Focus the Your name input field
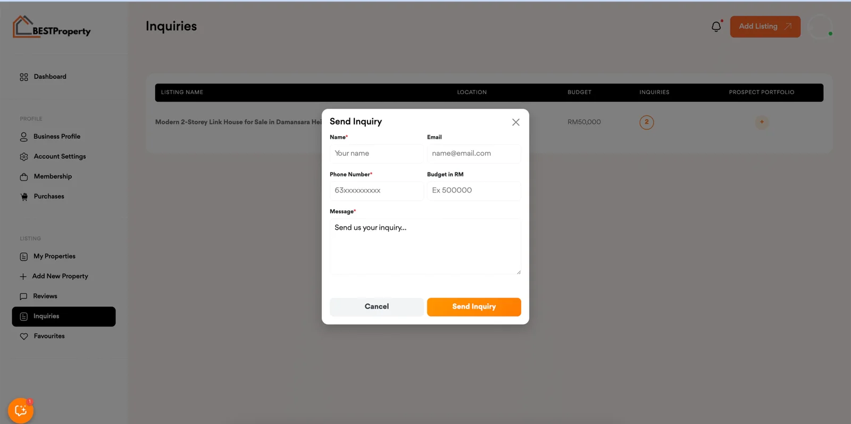This screenshot has height=424, width=851. 376,154
